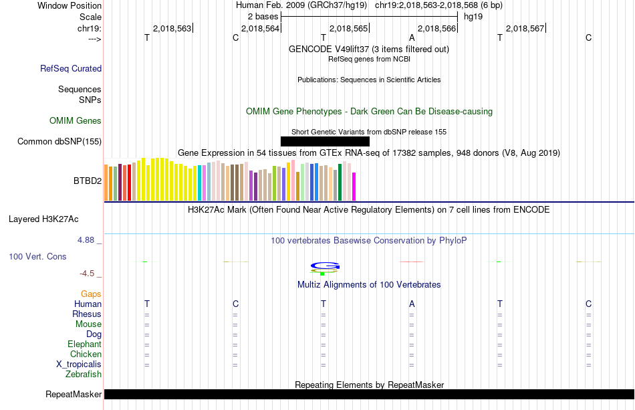Click the dark green bar in GTEx chart
This screenshot has width=635, height=410.
tap(340, 183)
